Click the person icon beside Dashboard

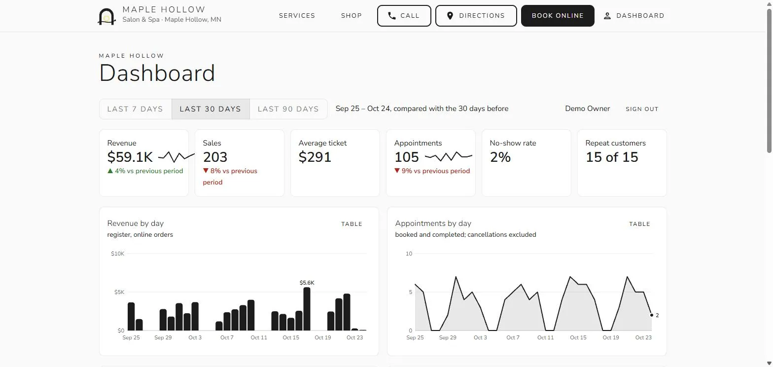point(607,16)
